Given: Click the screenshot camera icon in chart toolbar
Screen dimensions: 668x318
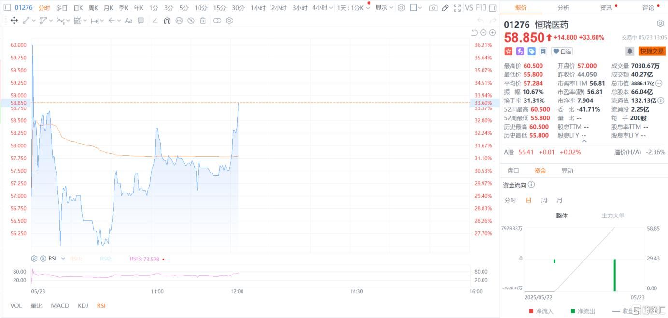Looking at the screenshot, I should (433, 8).
